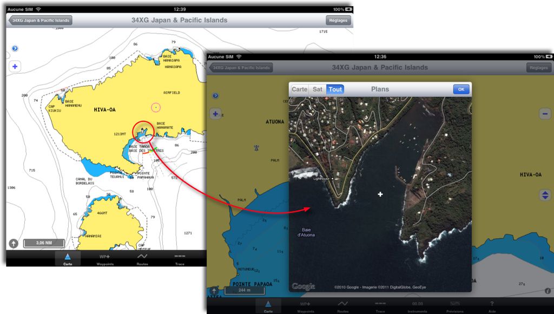Tap the POINTE PAPAOA label on front chart
Image resolution: width=554 pixels, height=314 pixels.
(252, 284)
